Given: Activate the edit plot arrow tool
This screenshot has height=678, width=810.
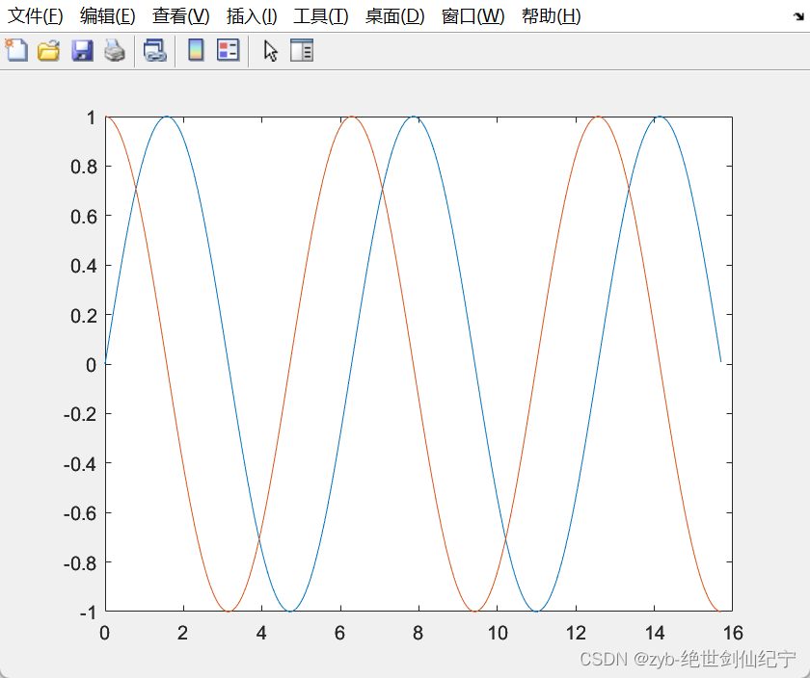Looking at the screenshot, I should tap(271, 51).
